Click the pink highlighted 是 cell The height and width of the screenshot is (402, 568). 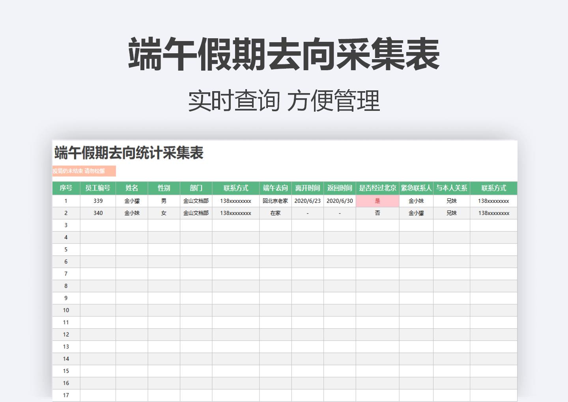tap(378, 201)
